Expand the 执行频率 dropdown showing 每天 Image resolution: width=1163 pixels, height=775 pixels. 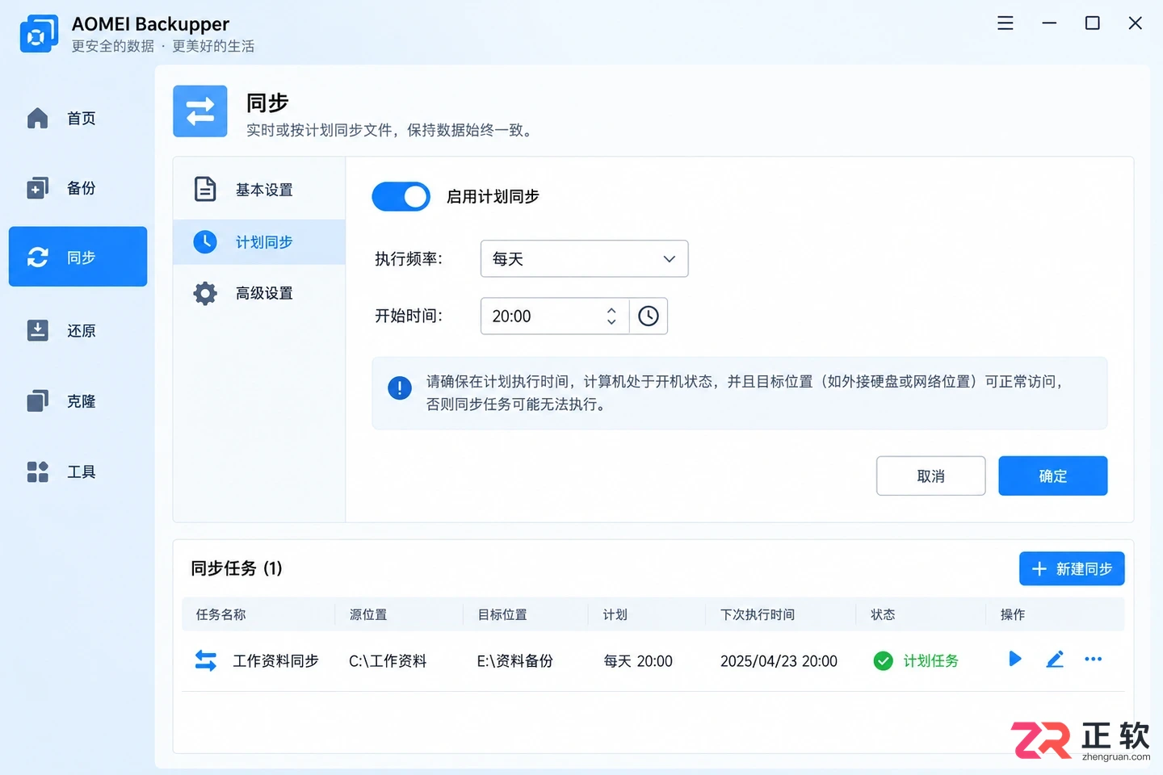pyautogui.click(x=584, y=258)
